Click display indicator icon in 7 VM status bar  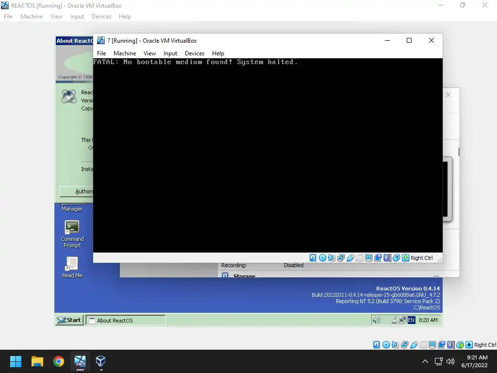(x=369, y=258)
